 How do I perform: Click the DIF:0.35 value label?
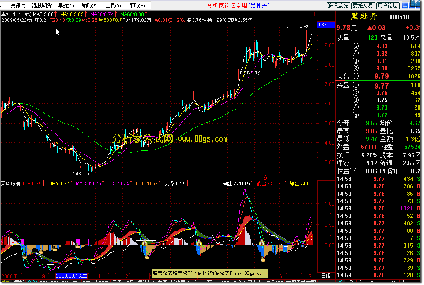click(x=32, y=184)
